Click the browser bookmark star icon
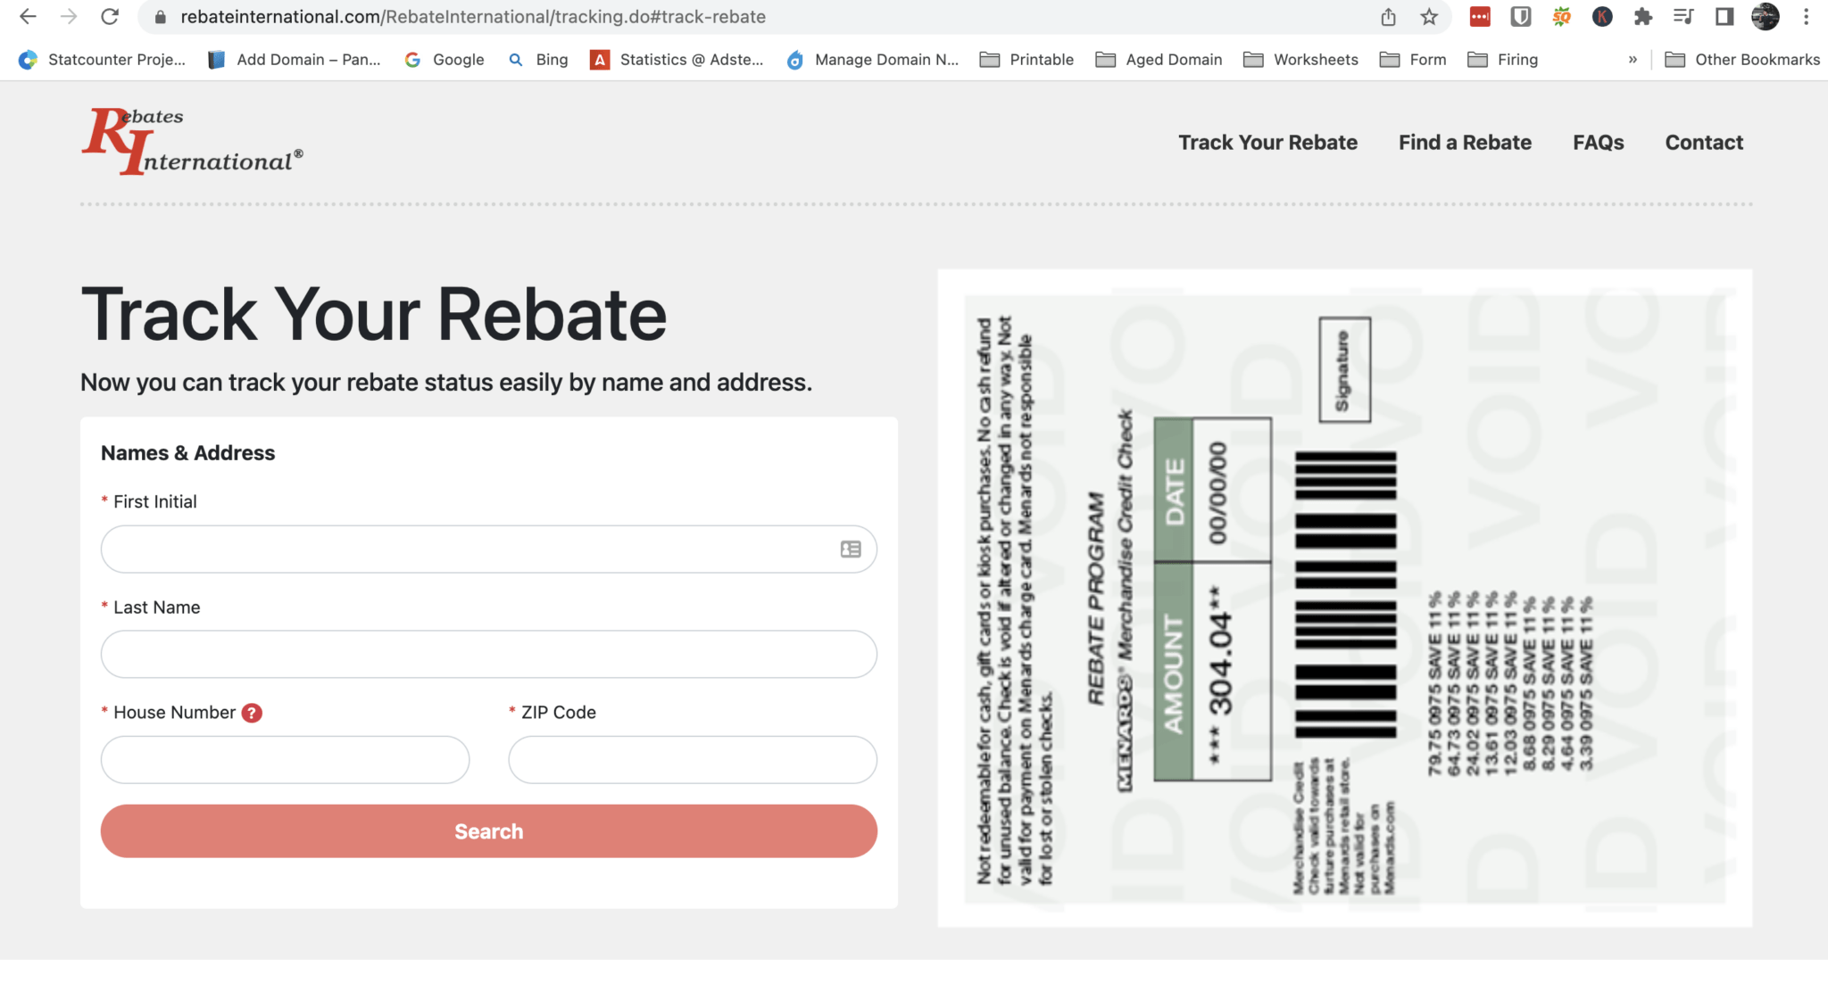 click(x=1429, y=17)
